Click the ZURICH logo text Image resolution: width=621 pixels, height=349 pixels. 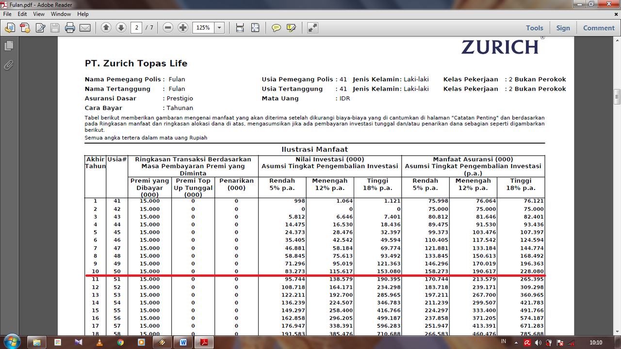500,47
